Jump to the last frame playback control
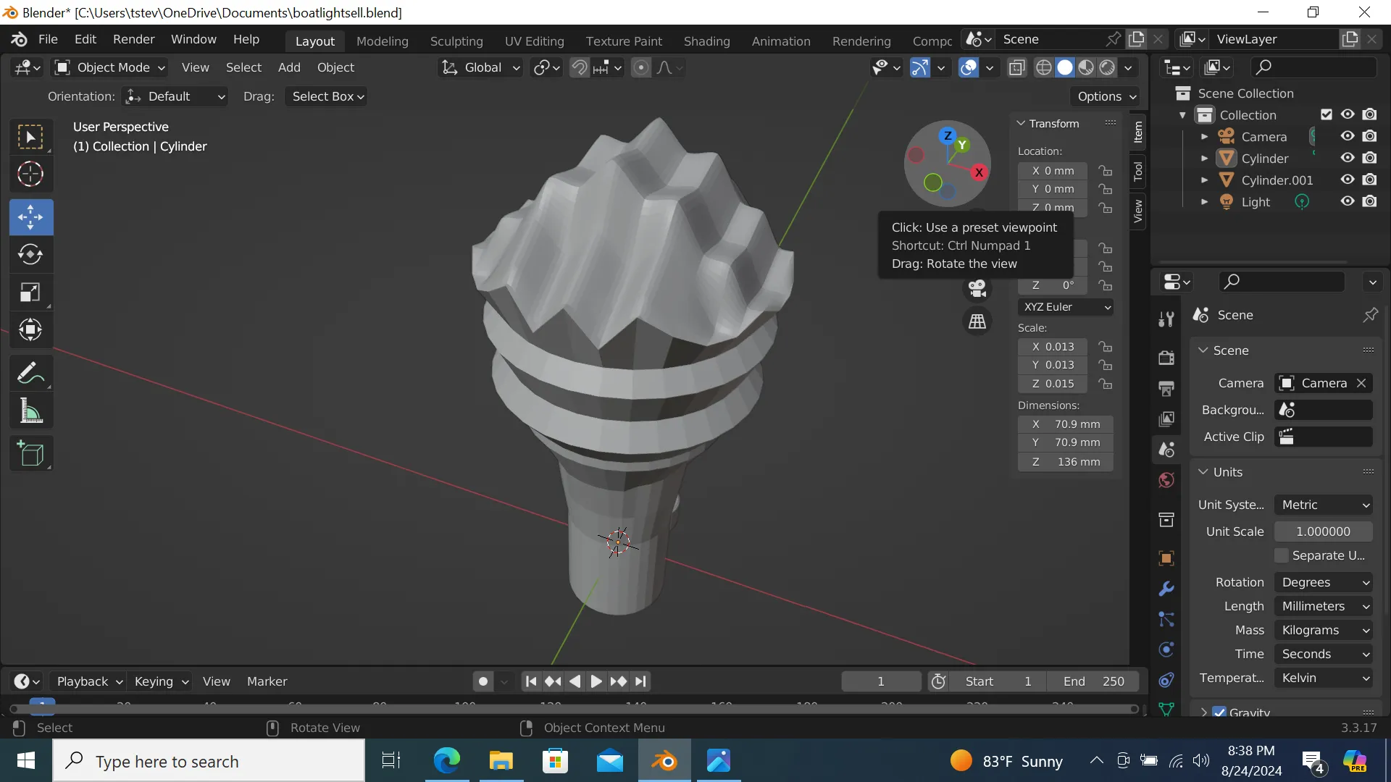Screen dimensions: 1391x782 (640, 681)
